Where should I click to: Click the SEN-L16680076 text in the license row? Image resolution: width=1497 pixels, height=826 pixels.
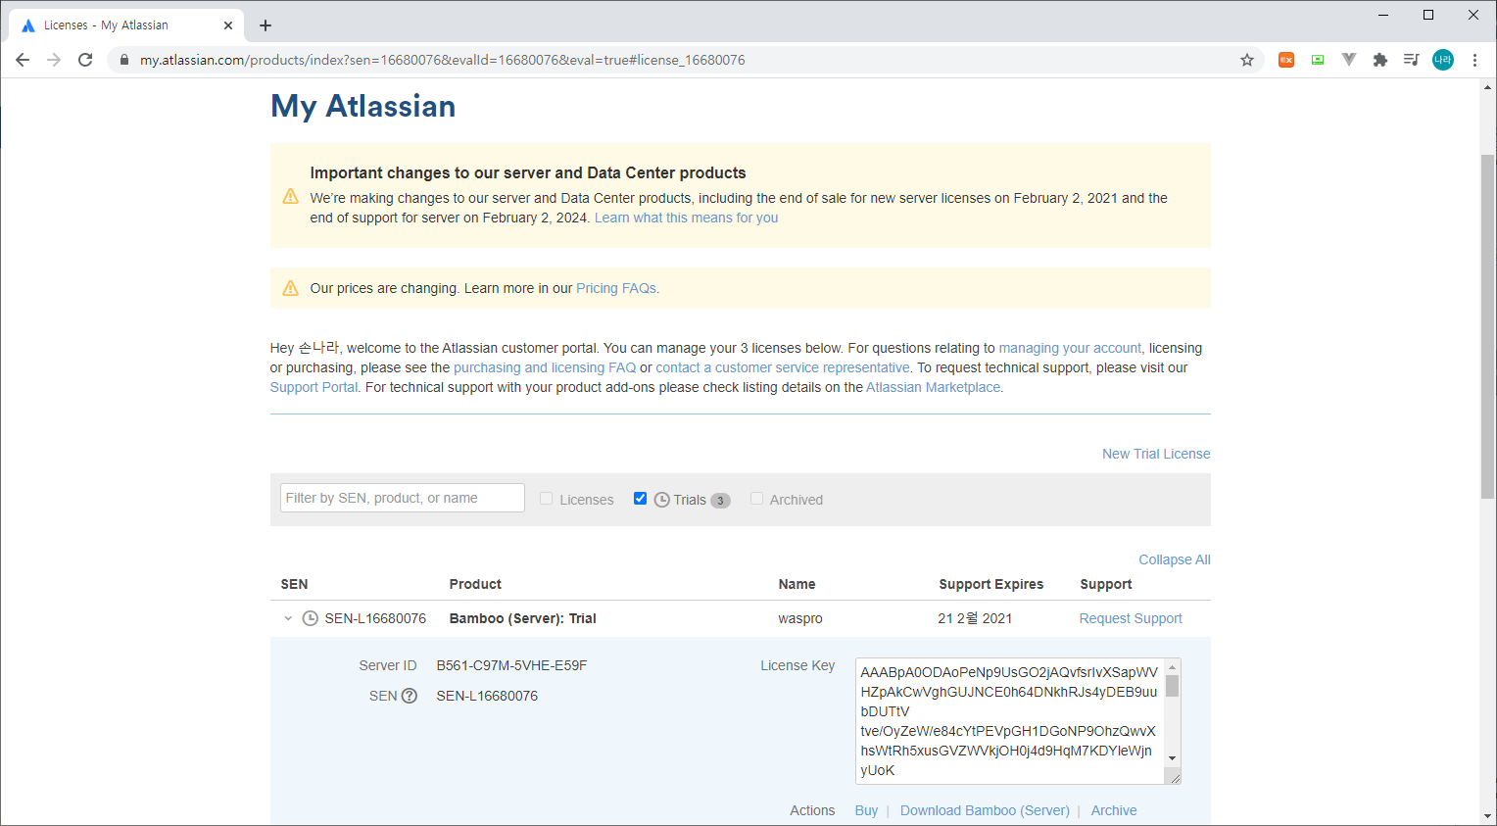(375, 618)
